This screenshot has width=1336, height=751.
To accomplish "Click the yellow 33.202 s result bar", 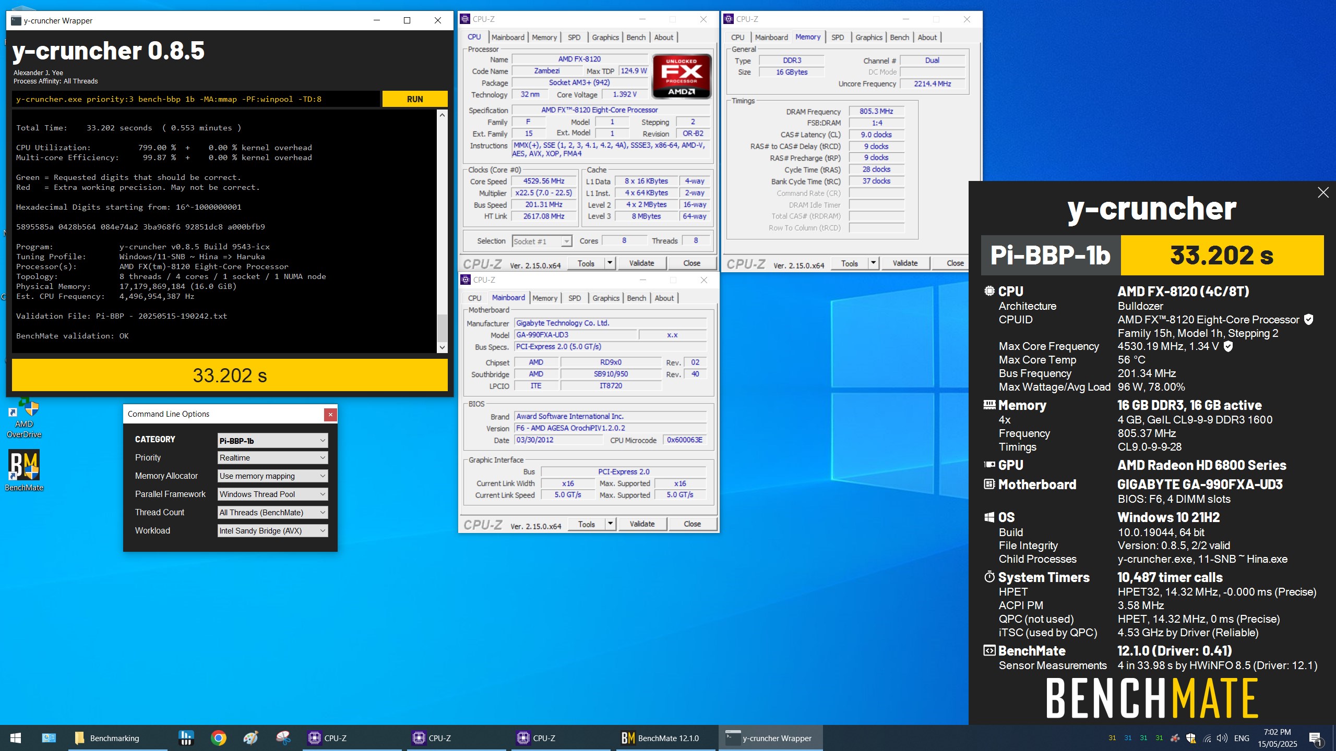I will (x=230, y=375).
